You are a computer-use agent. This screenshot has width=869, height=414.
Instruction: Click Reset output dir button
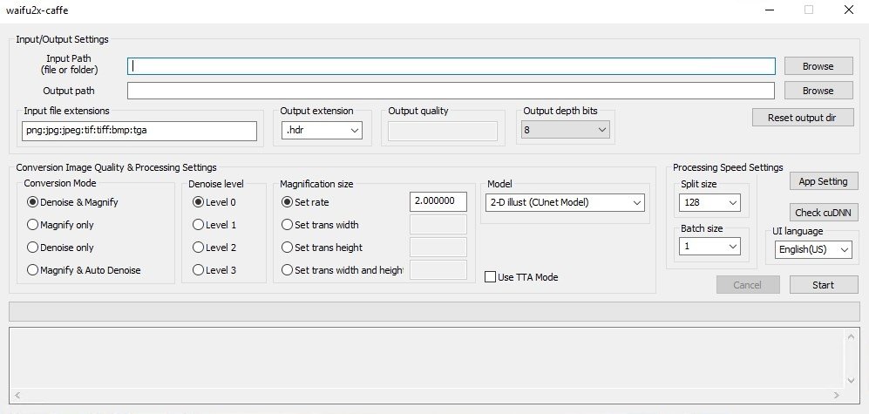pos(803,118)
